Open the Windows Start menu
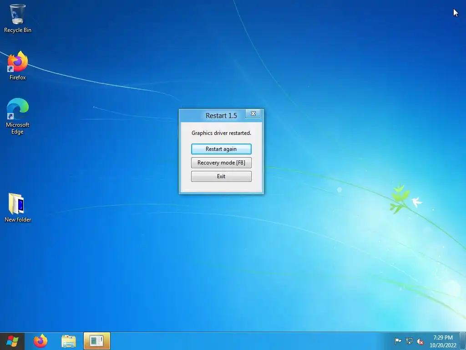Viewport: 466px width, 350px height. pyautogui.click(x=12, y=341)
